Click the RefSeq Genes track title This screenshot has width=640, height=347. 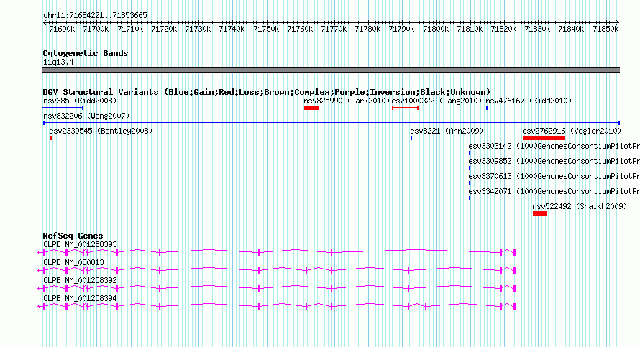click(x=73, y=236)
